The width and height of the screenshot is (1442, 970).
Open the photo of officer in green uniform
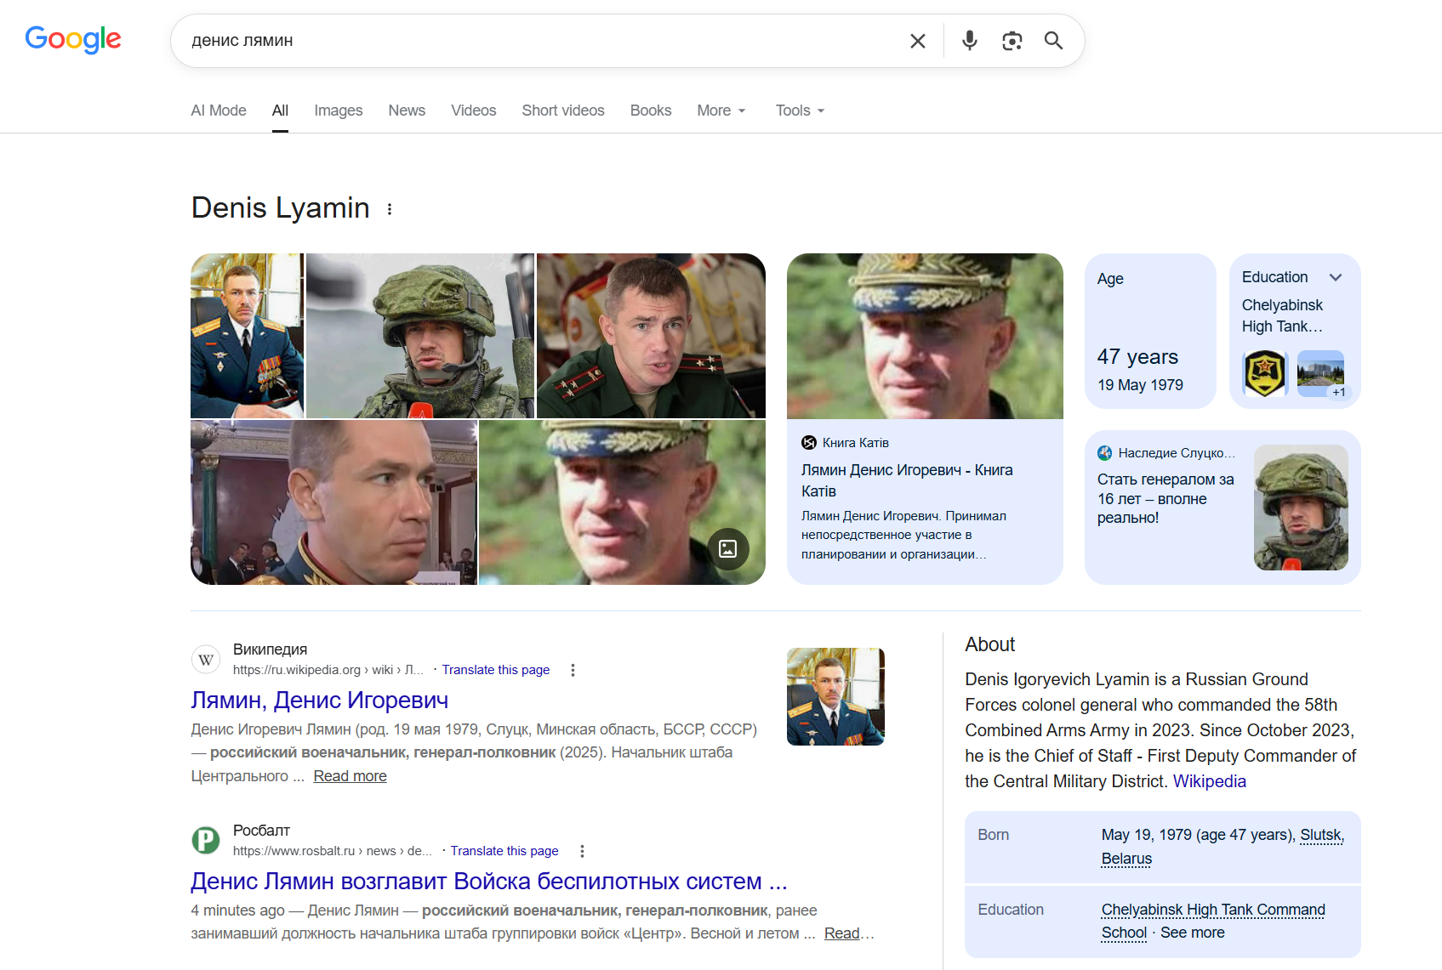pos(651,336)
